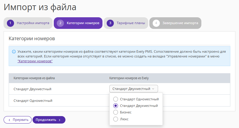Collapse the Стандарт Двухместный category dropdown
239x128 pixels.
coord(134,89)
